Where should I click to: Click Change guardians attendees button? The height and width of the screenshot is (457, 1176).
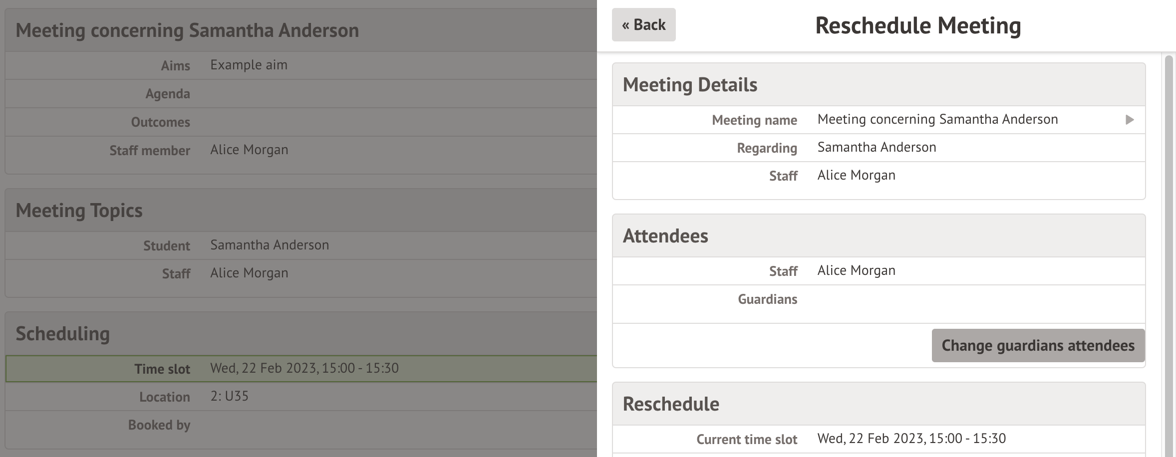click(x=1038, y=345)
